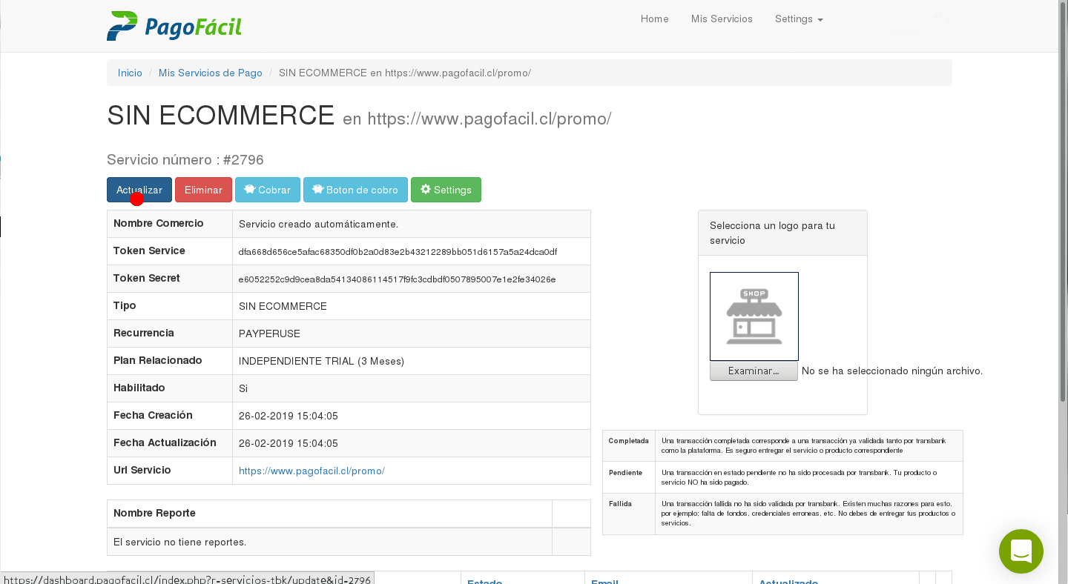Open Mis Servicios de Pago breadcrumb
The image size is (1068, 584).
211,73
